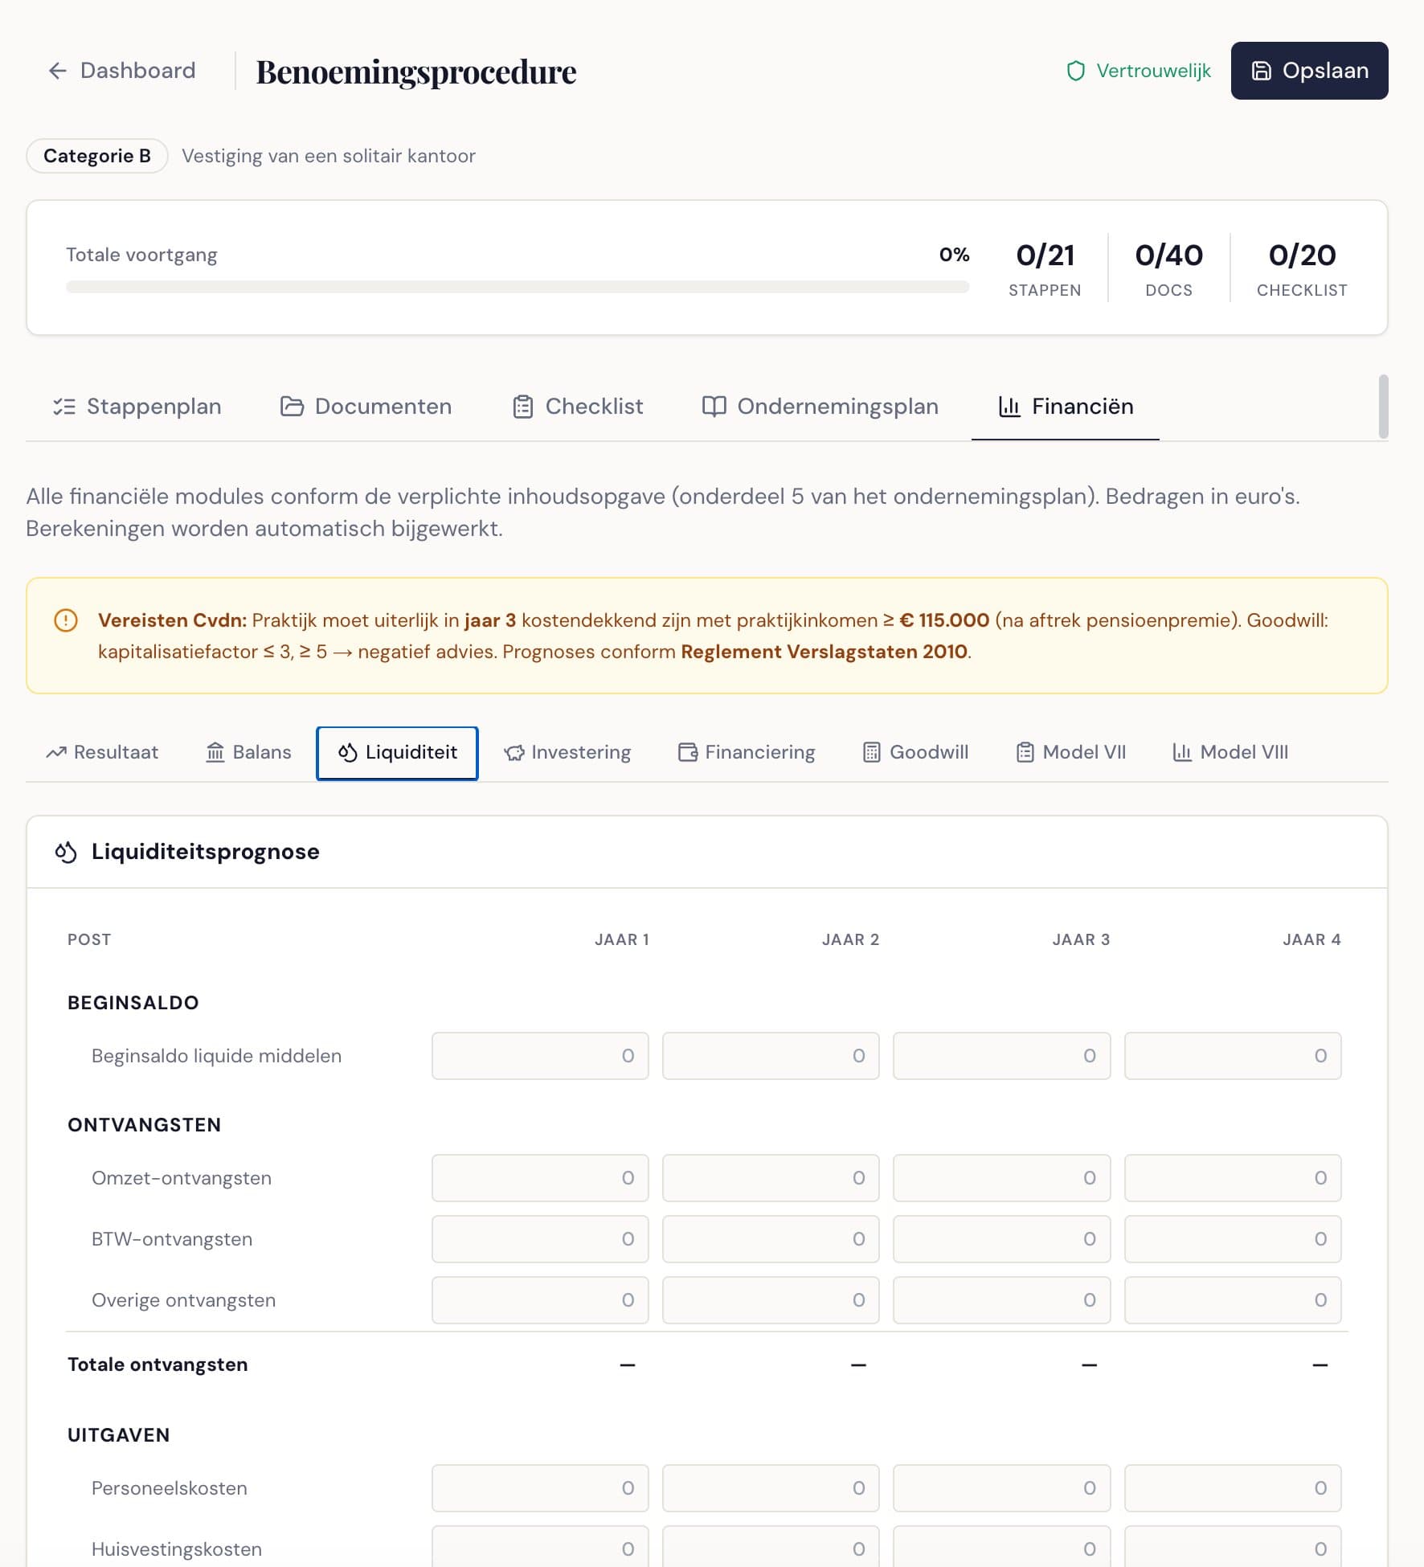Screen dimensions: 1424x1567
Task: Switch to the Resultaat sub-tab
Action: [x=103, y=753]
